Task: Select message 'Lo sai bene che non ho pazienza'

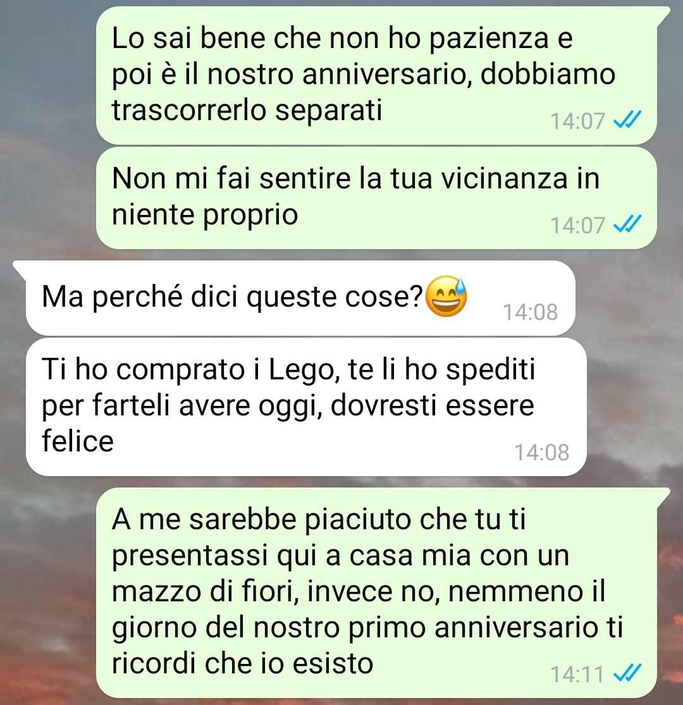Action: pyautogui.click(x=376, y=75)
